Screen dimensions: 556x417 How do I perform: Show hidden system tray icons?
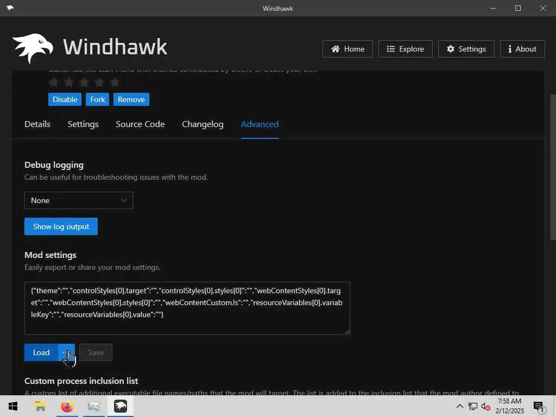459,406
